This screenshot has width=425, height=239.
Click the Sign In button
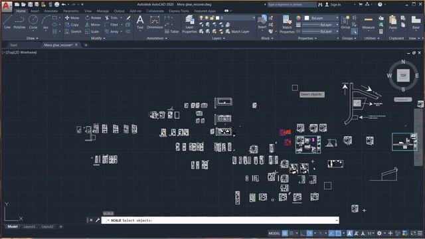coord(333,5)
